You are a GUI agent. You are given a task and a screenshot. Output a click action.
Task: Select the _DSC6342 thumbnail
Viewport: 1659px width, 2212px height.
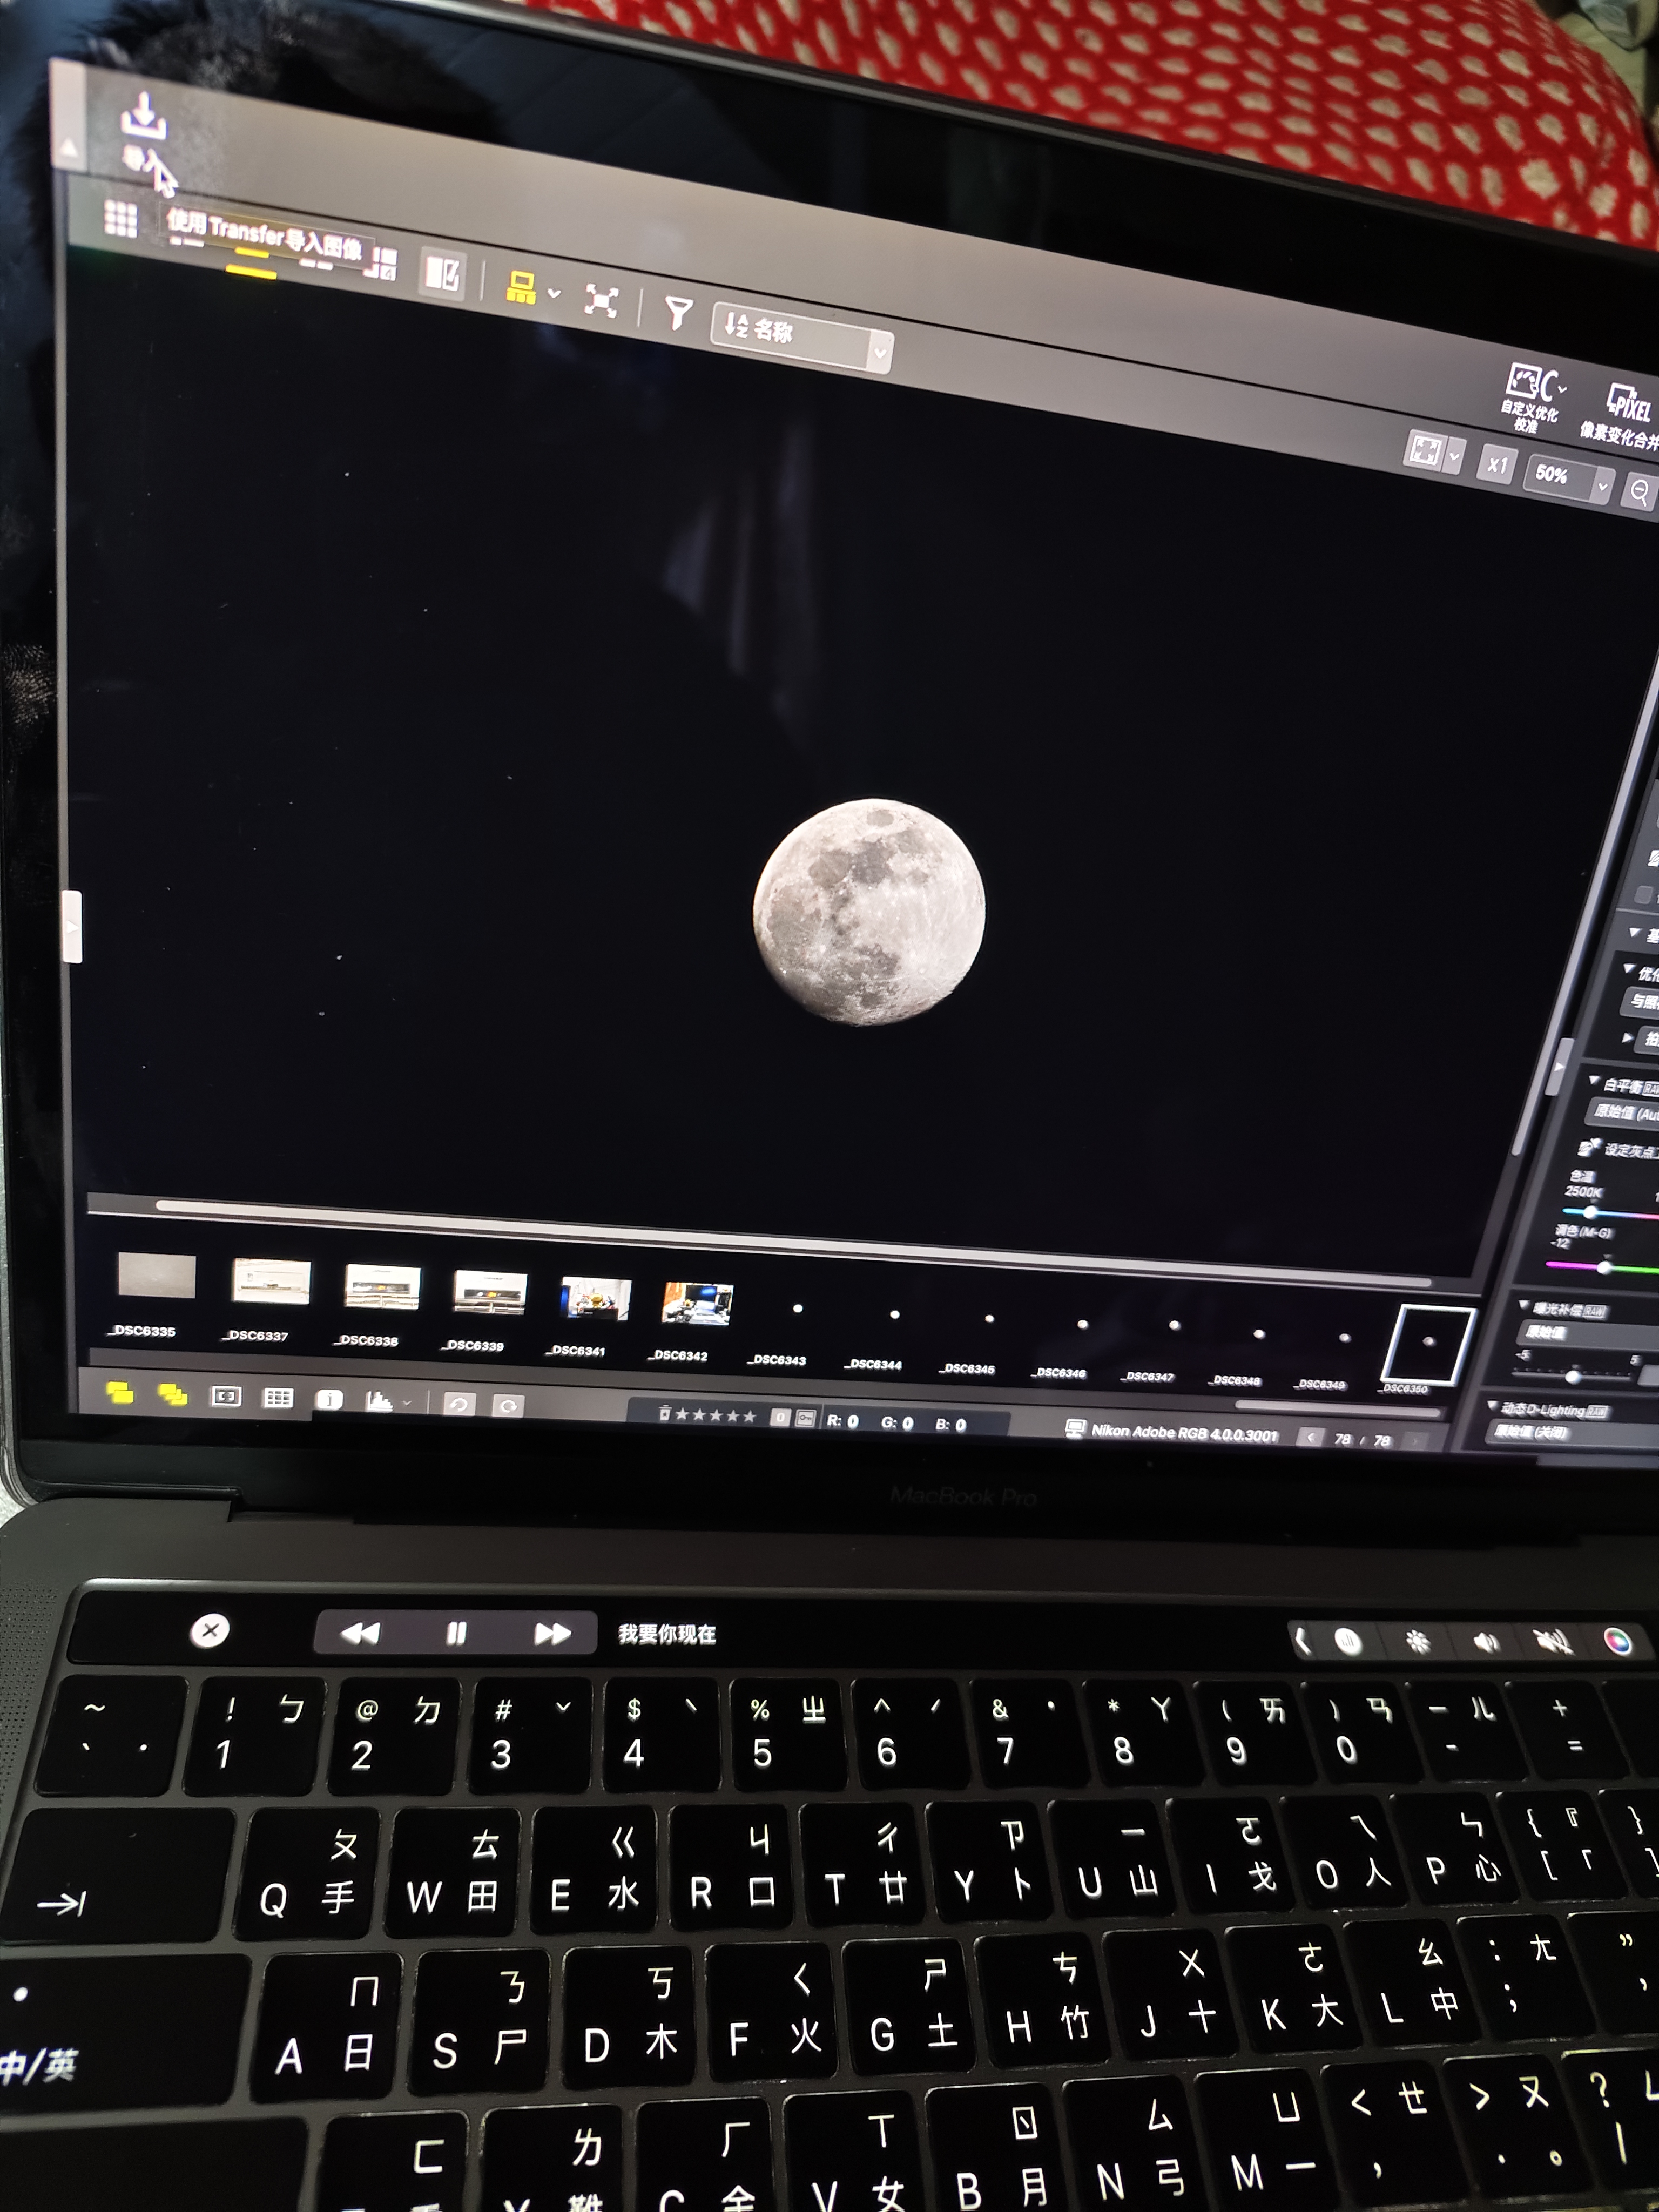coord(697,1304)
